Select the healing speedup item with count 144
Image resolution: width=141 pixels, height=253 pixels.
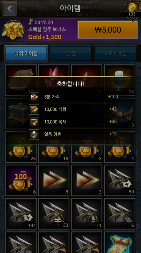click(x=21, y=214)
